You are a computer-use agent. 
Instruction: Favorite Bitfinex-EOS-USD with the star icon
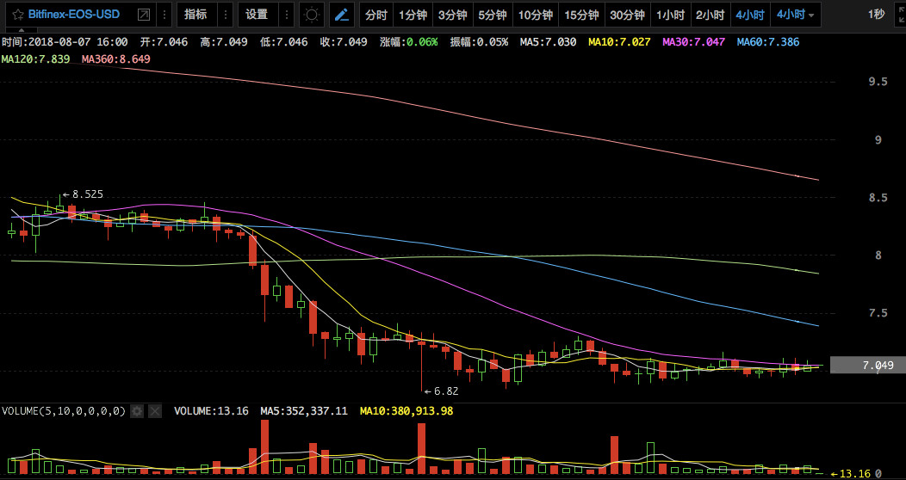point(18,15)
